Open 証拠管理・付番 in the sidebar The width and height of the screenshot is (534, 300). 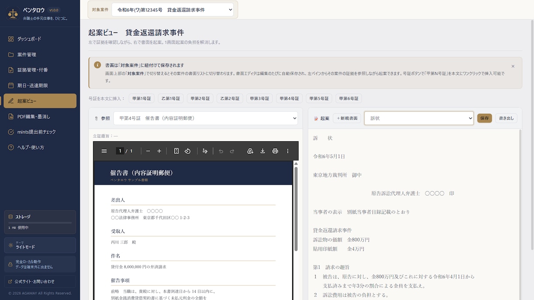[40, 70]
